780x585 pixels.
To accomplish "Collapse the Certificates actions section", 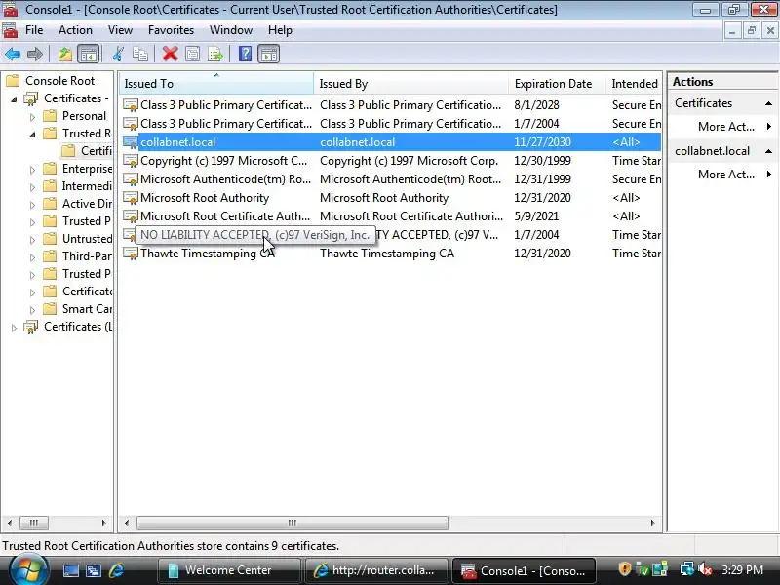I will pyautogui.click(x=768, y=103).
